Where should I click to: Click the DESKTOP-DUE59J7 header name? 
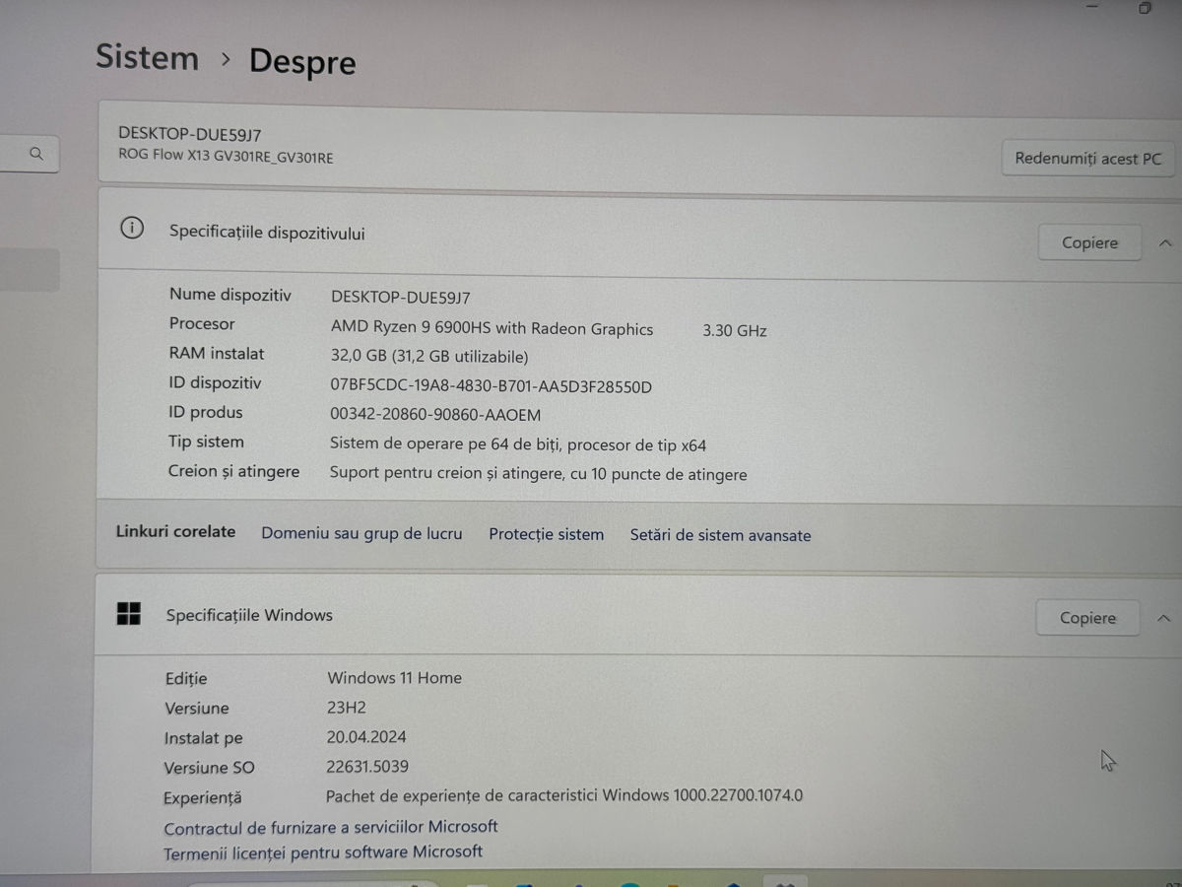pyautogui.click(x=189, y=133)
